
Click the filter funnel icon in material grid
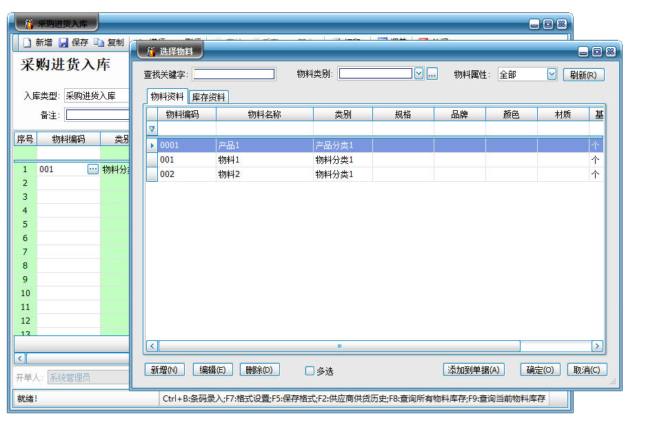[x=152, y=129]
